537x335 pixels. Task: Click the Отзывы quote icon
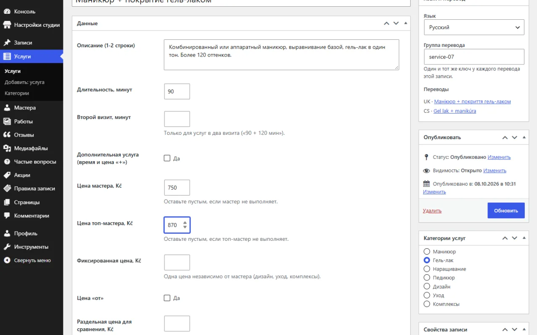7,135
